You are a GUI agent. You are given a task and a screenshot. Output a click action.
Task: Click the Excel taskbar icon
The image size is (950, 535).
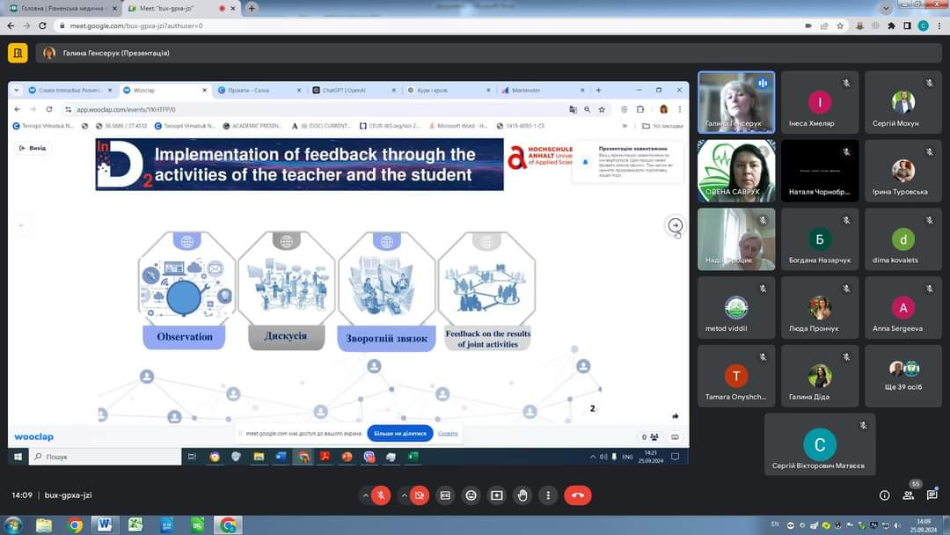click(x=135, y=524)
